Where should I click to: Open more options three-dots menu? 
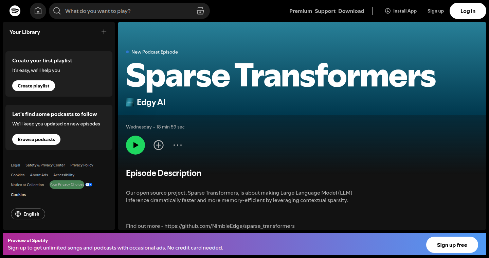[x=178, y=145]
